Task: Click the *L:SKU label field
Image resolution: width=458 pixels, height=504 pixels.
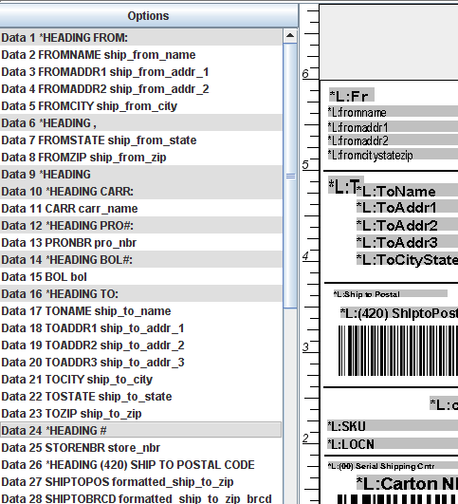Action: 393,425
